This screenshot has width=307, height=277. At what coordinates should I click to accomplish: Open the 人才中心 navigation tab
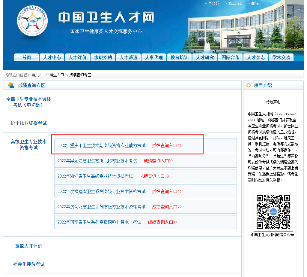[52, 57]
